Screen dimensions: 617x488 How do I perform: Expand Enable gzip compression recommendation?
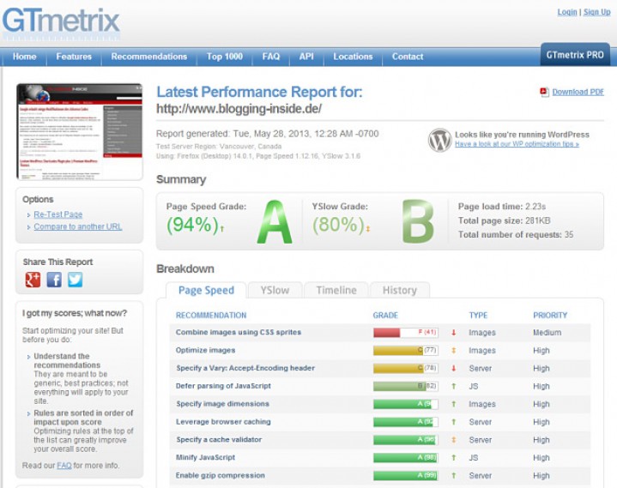pyautogui.click(x=221, y=475)
